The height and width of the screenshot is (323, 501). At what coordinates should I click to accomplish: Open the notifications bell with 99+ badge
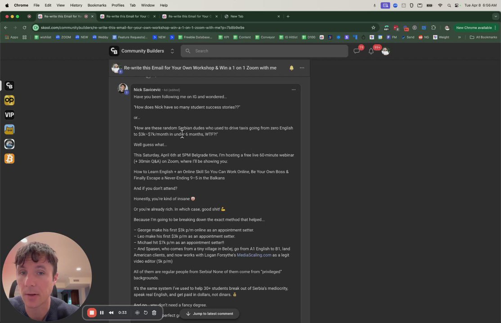[371, 51]
